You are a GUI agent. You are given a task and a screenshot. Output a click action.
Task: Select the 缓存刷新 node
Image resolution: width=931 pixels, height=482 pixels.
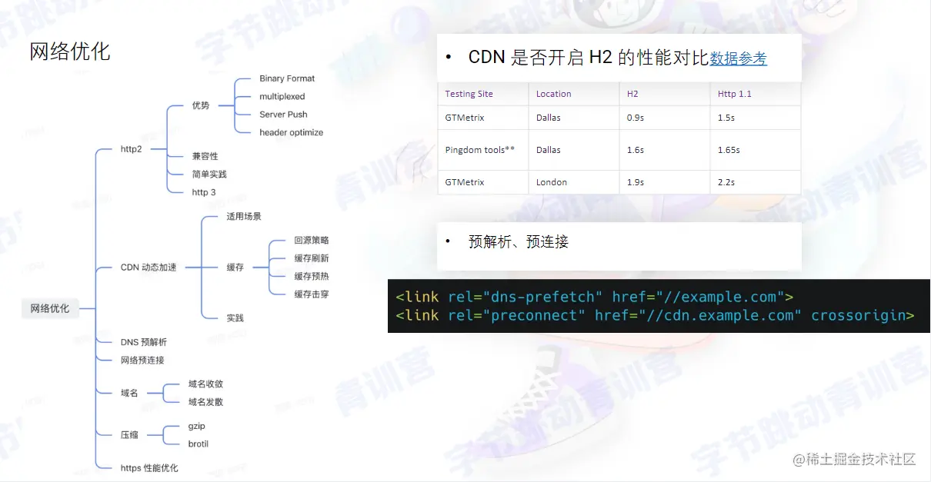click(312, 258)
